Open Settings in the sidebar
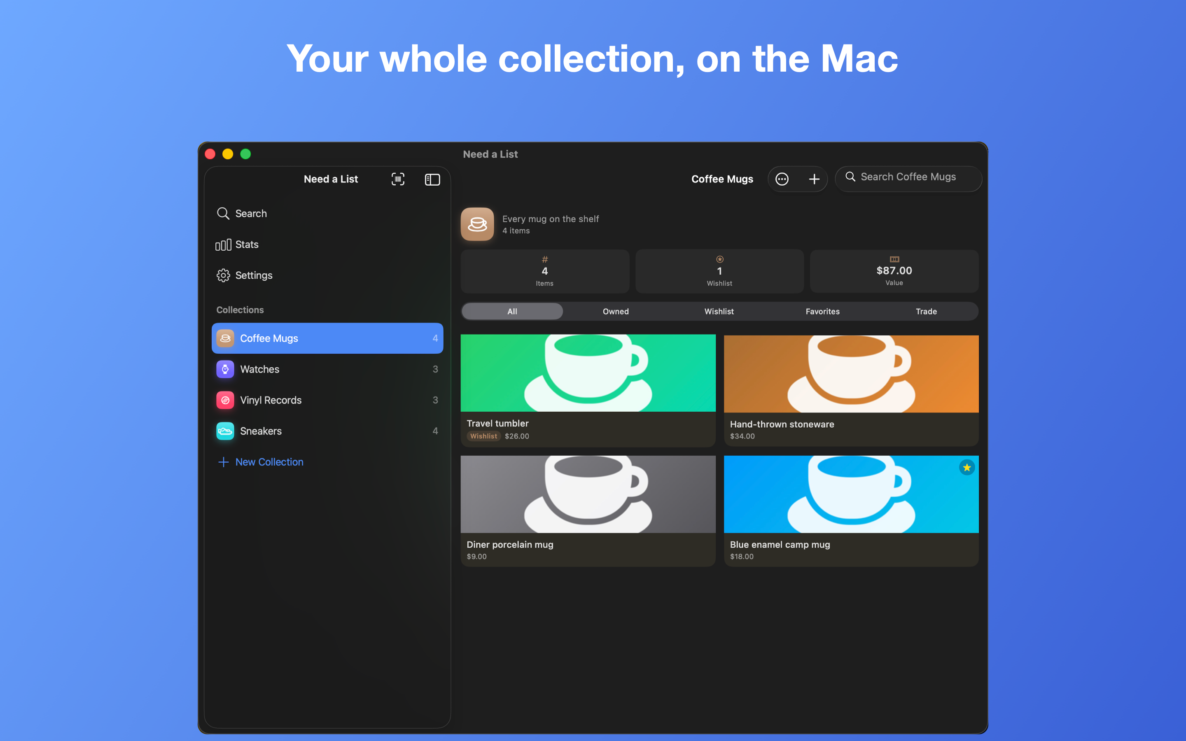 [x=327, y=275]
